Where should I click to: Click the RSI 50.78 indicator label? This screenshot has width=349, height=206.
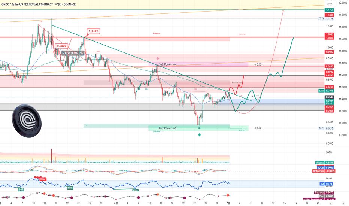pos(327,184)
